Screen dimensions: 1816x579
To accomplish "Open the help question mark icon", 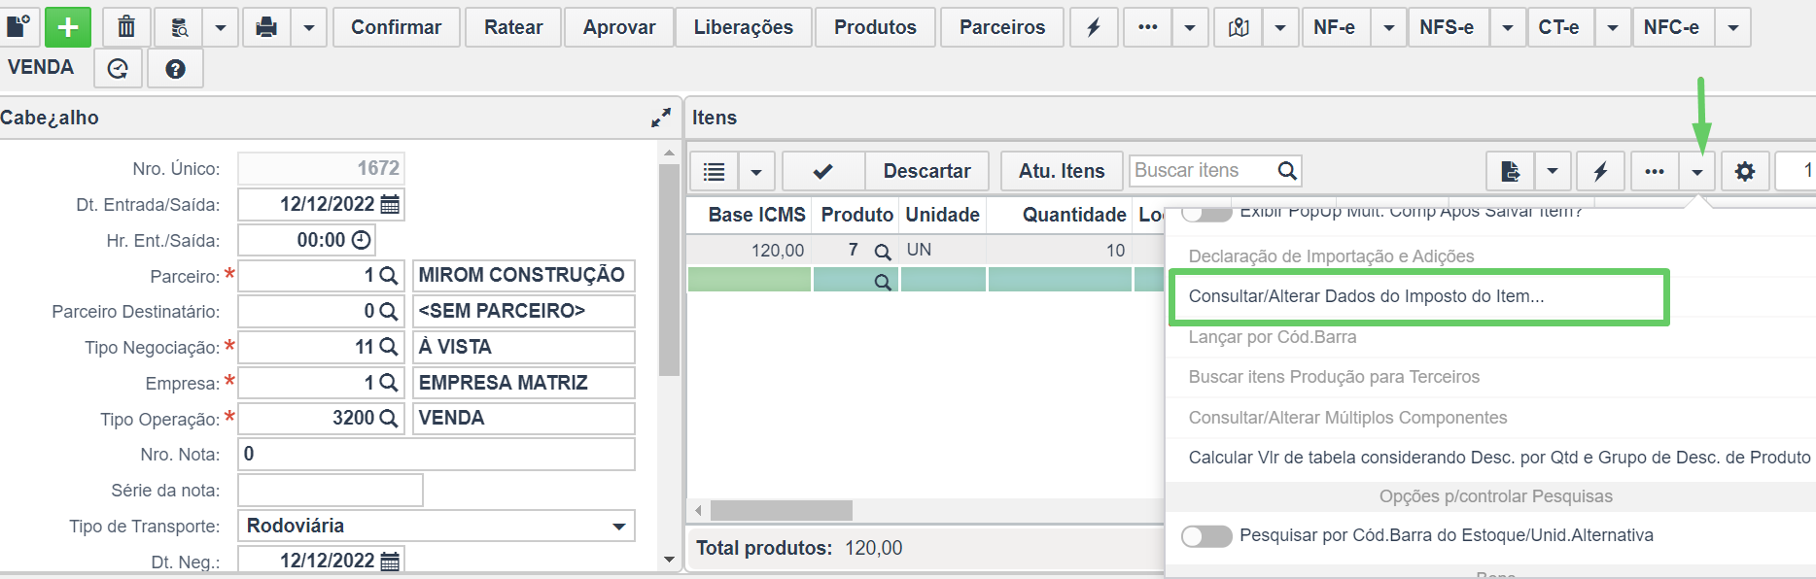I will coord(175,69).
